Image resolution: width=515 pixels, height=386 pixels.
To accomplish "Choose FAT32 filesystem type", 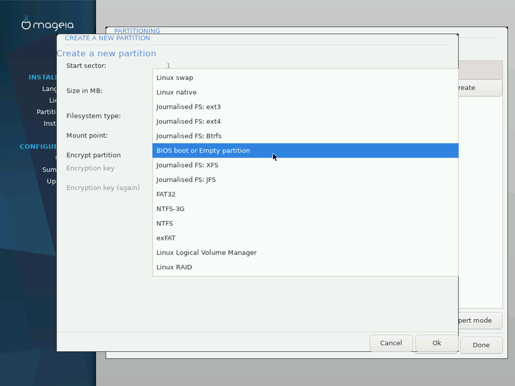I will [x=166, y=194].
